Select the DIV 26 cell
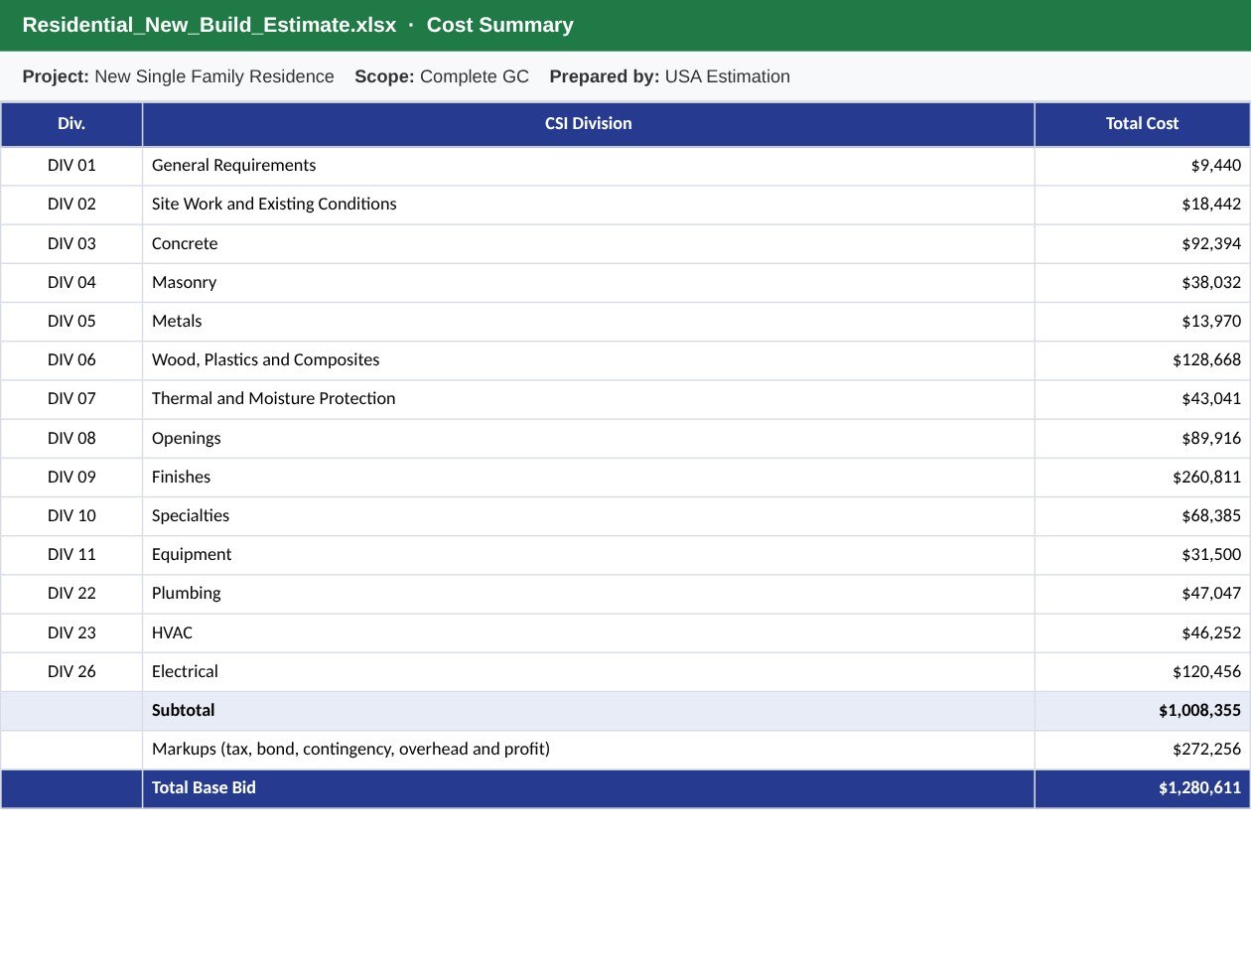The width and height of the screenshot is (1251, 973). click(x=71, y=672)
